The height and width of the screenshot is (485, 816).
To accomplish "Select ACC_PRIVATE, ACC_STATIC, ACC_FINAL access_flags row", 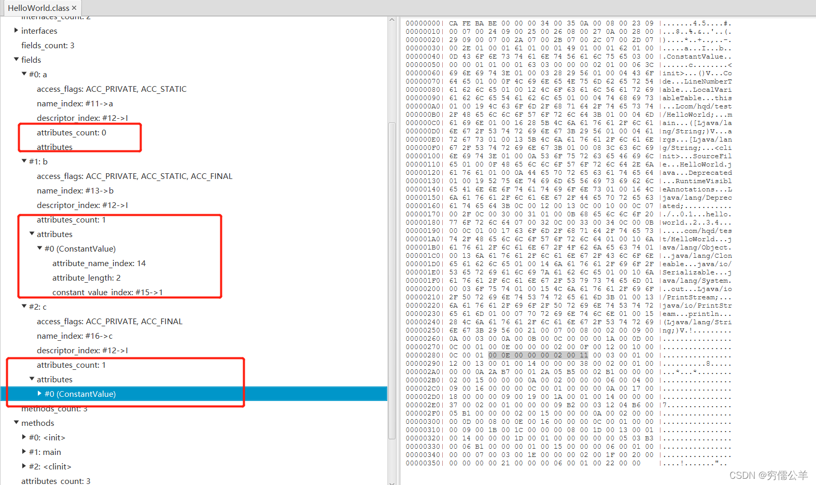I will pyautogui.click(x=134, y=176).
